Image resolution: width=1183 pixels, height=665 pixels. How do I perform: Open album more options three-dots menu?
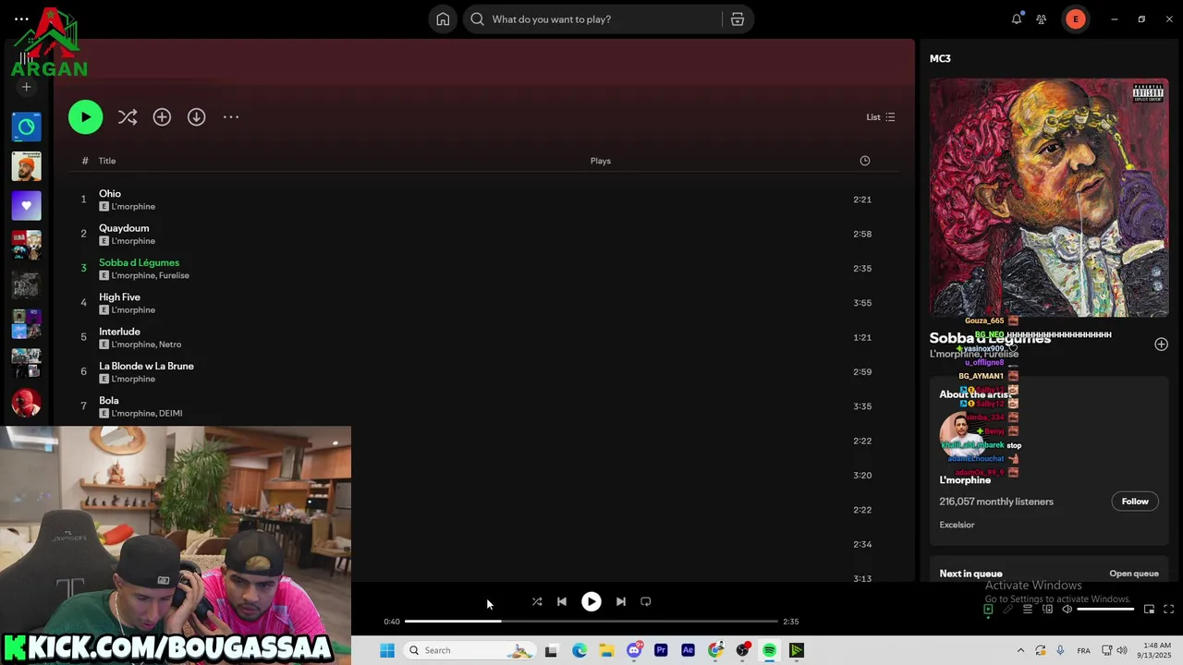click(x=231, y=117)
